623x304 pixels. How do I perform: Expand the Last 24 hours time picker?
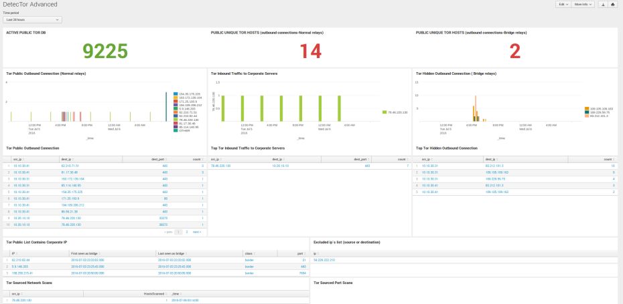(33, 20)
